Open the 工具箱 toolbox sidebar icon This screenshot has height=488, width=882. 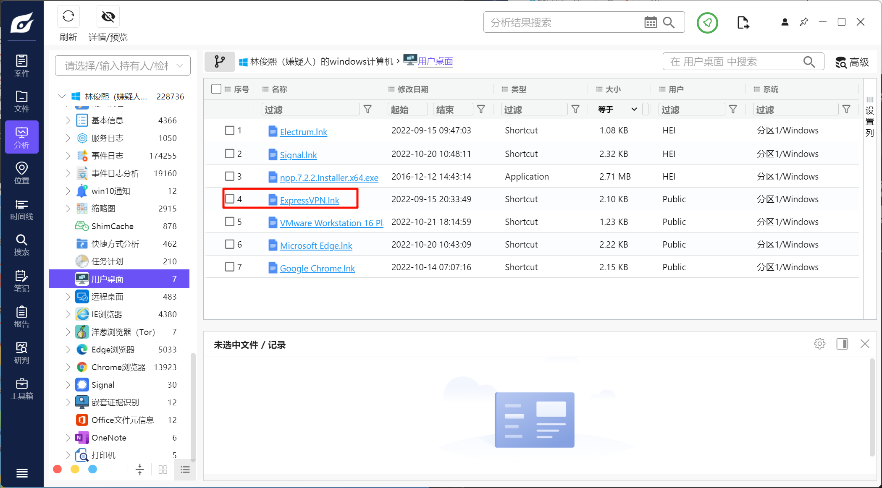(21, 389)
